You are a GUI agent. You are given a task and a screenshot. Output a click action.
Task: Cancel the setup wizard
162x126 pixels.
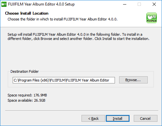[x=145, y=119]
